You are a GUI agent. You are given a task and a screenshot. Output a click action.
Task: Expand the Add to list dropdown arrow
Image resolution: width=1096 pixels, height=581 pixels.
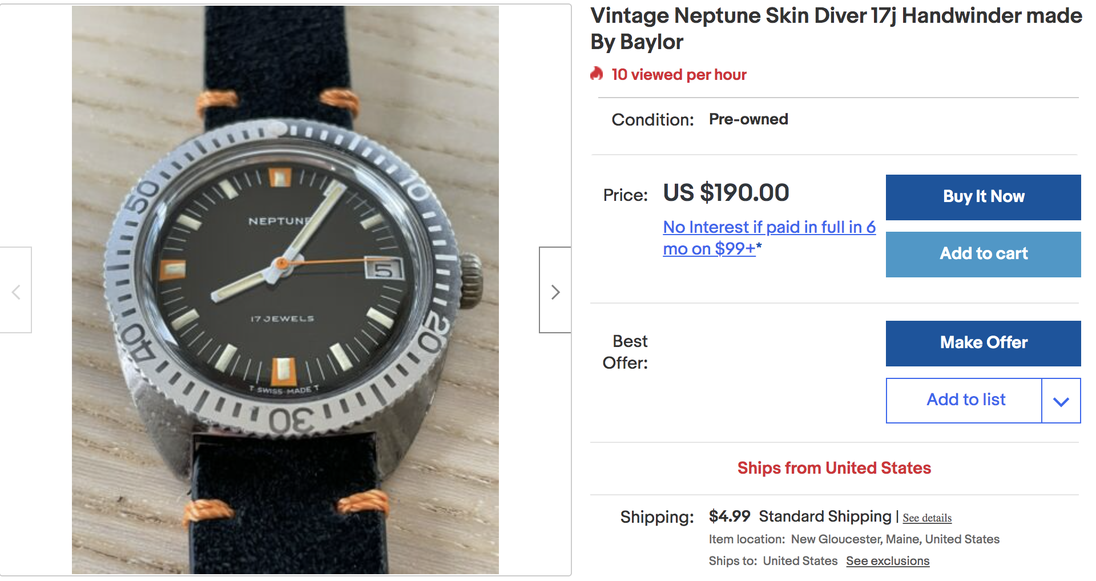tap(1061, 401)
